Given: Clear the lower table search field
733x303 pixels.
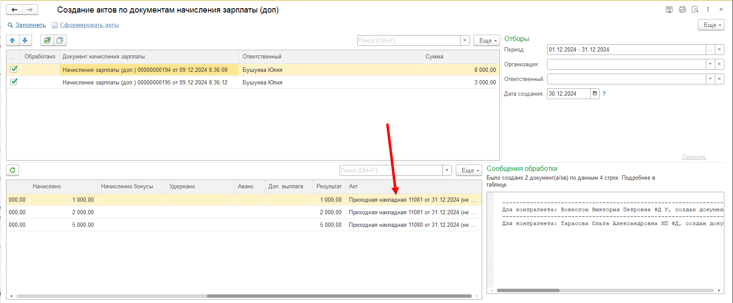Looking at the screenshot, I should point(447,170).
